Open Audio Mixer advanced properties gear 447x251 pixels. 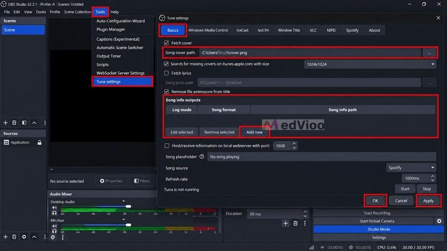pos(53,237)
